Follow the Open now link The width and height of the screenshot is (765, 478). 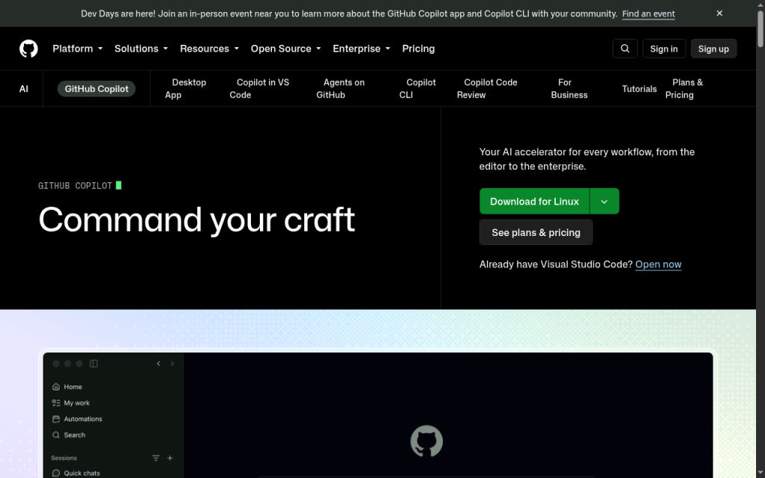pyautogui.click(x=658, y=264)
